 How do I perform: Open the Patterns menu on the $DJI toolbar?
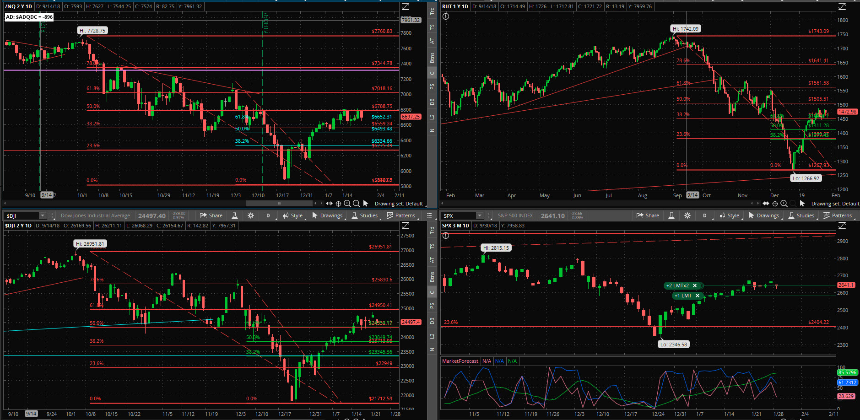[x=401, y=215]
